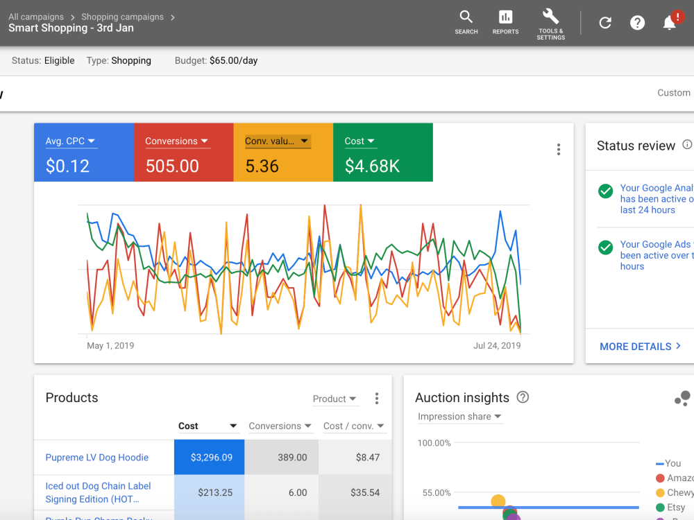Go to All campaigns breadcrumb

(36, 17)
